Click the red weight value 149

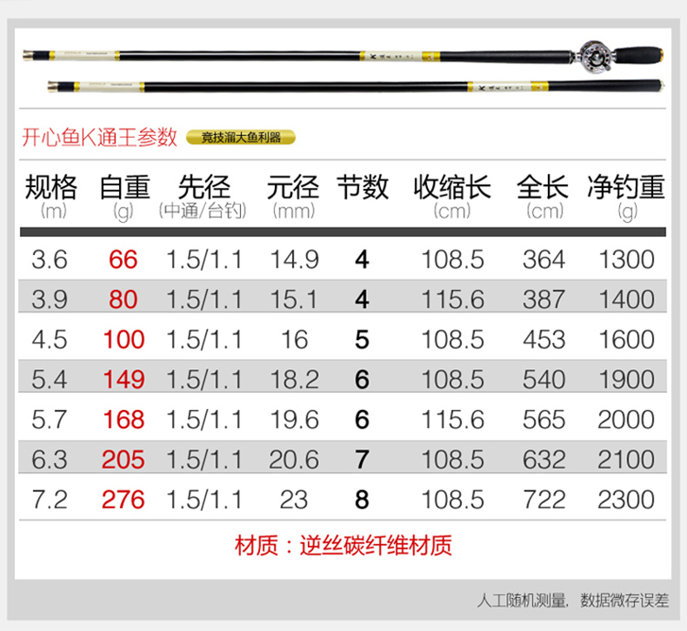pyautogui.click(x=124, y=379)
